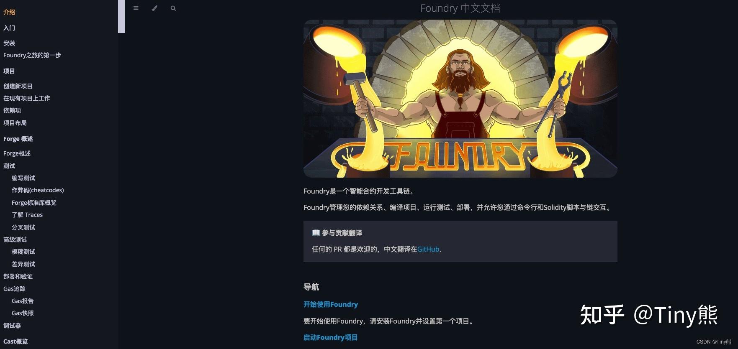Open the 开始使用Foundry link
The image size is (738, 349).
331,304
